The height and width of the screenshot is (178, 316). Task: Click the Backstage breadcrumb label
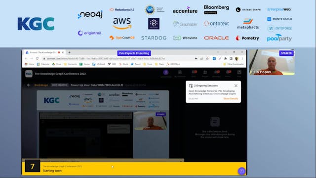point(41,85)
